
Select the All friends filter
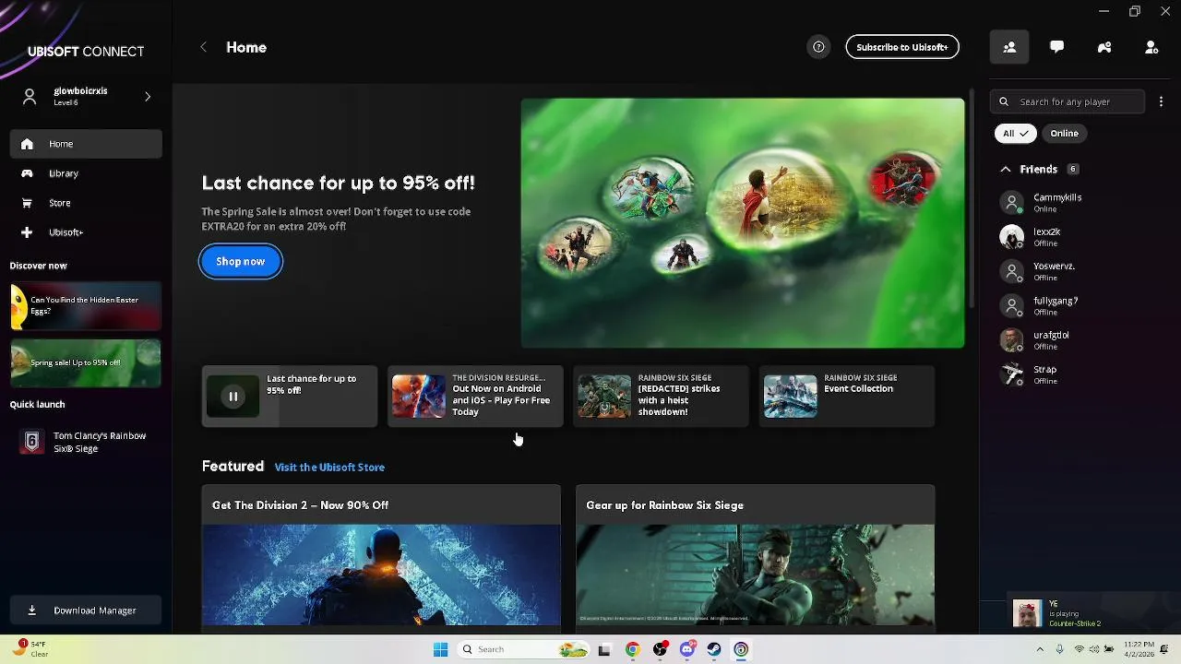pyautogui.click(x=1015, y=133)
